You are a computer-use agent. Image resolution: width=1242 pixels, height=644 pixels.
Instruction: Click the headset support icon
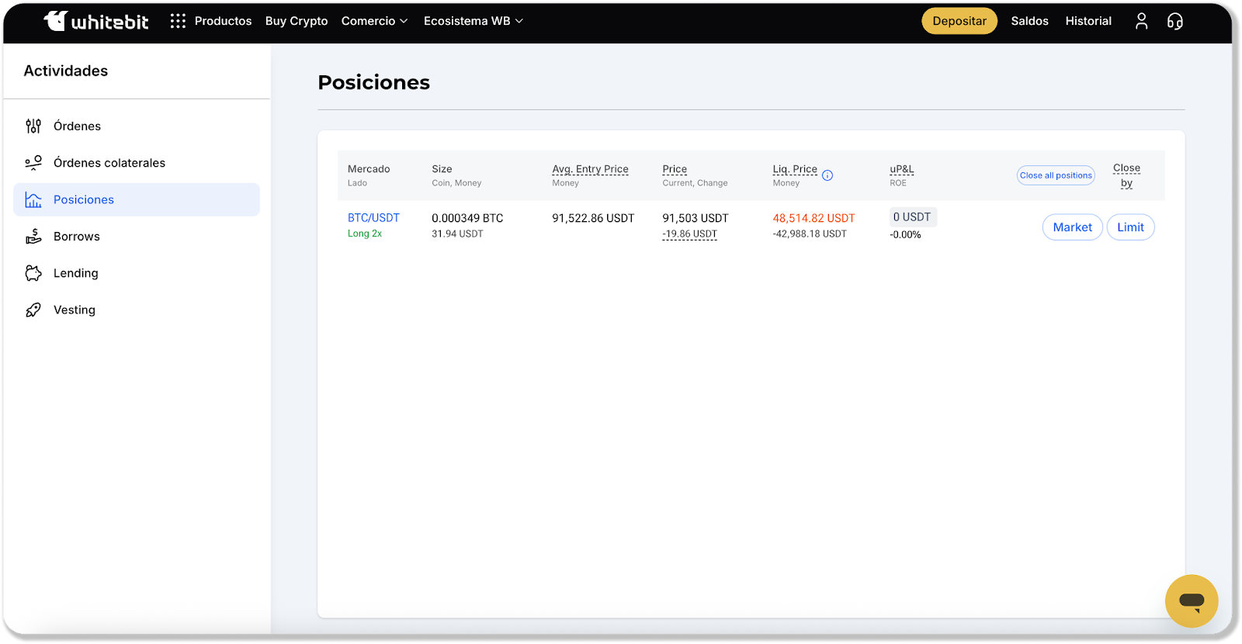1175,21
